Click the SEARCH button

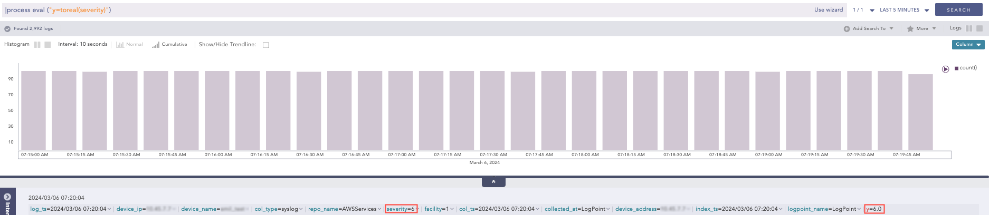pyautogui.click(x=958, y=10)
